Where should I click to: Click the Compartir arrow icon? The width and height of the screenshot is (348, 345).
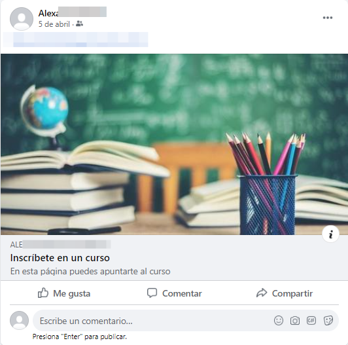pyautogui.click(x=262, y=293)
